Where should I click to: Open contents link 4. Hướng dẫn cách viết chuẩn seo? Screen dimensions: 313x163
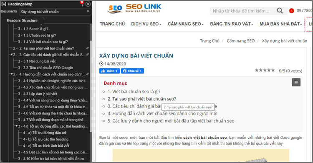(162, 113)
